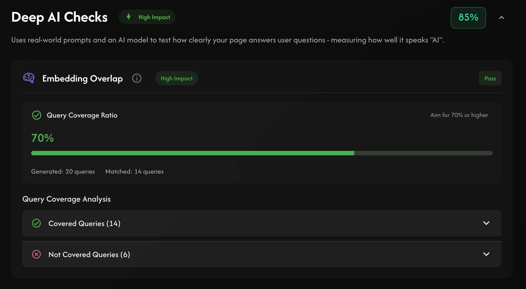Click the Query Coverage Analysis heading
The width and height of the screenshot is (526, 289).
point(66,199)
